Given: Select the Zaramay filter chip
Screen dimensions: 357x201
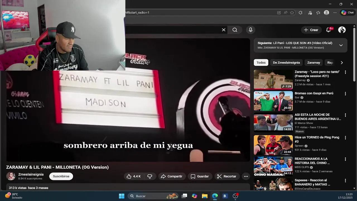Looking at the screenshot, I should pyautogui.click(x=313, y=63).
